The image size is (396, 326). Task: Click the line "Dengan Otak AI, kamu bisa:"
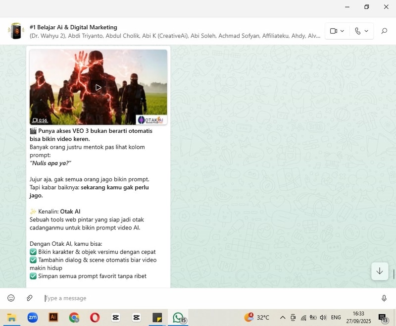click(66, 244)
